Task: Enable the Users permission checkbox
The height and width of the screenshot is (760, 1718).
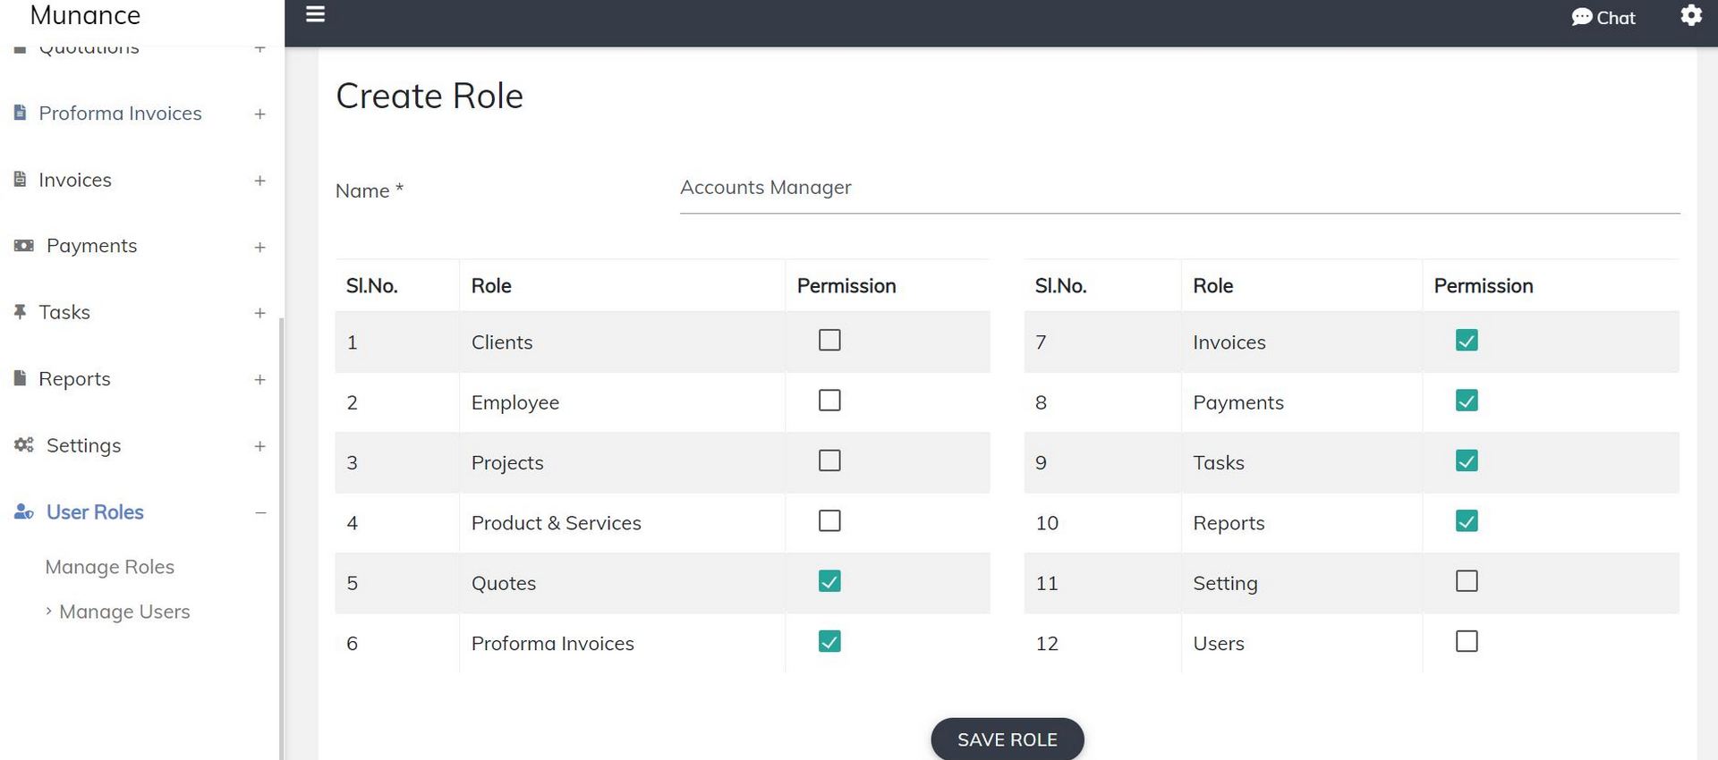Action: (x=1467, y=641)
